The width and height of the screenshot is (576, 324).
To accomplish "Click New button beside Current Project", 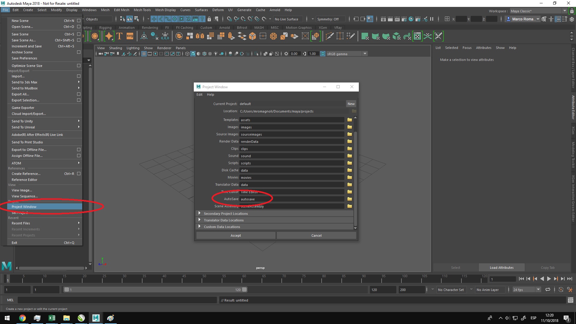I will coord(351,104).
